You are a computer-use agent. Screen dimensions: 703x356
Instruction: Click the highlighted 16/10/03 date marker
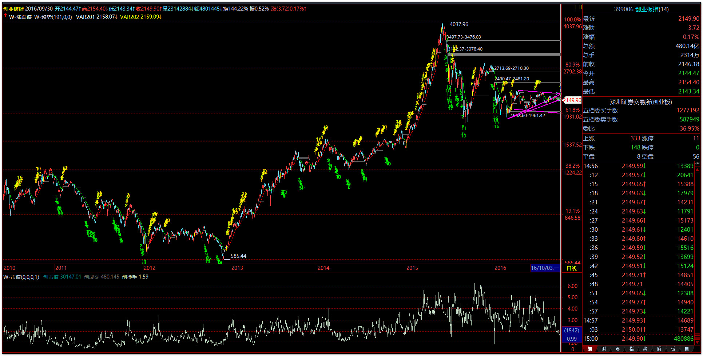(545, 268)
